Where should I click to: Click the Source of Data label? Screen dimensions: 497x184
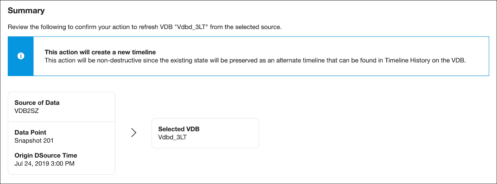[x=37, y=103]
